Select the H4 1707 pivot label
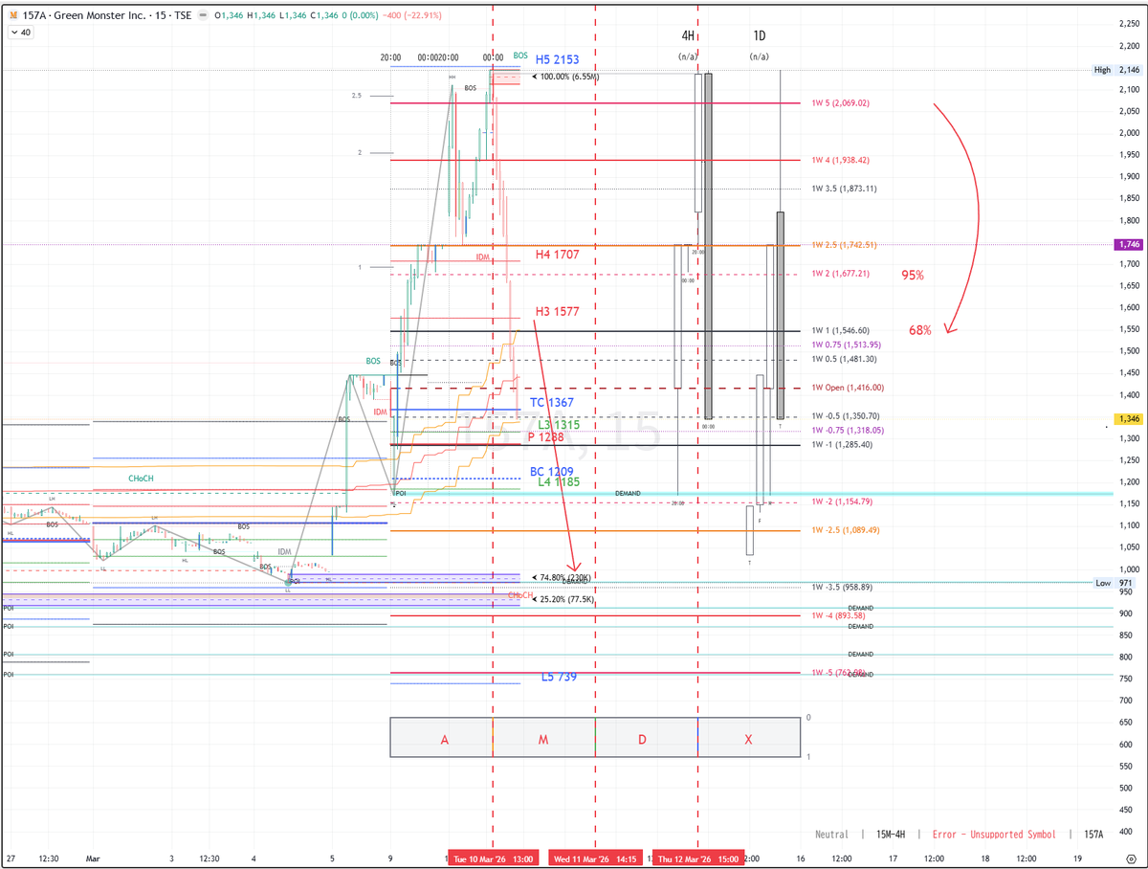 coord(557,255)
